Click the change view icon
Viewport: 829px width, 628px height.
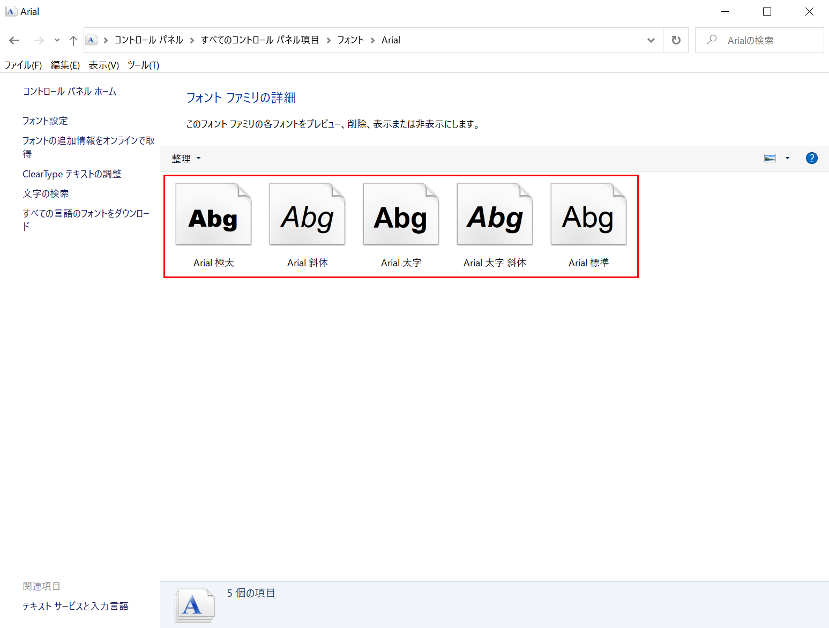(770, 158)
